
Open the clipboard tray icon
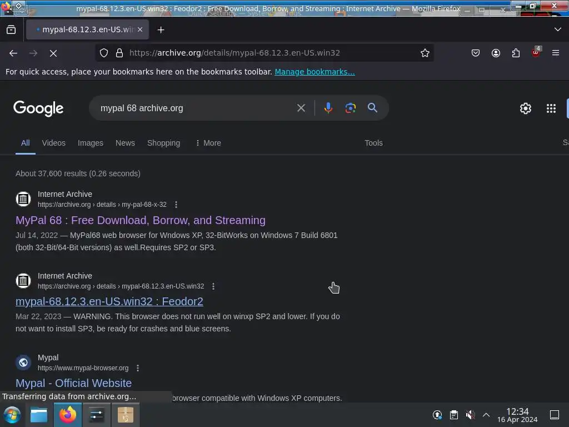click(x=453, y=415)
